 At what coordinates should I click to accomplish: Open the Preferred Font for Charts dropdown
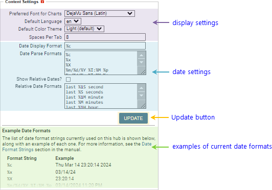coord(100,13)
